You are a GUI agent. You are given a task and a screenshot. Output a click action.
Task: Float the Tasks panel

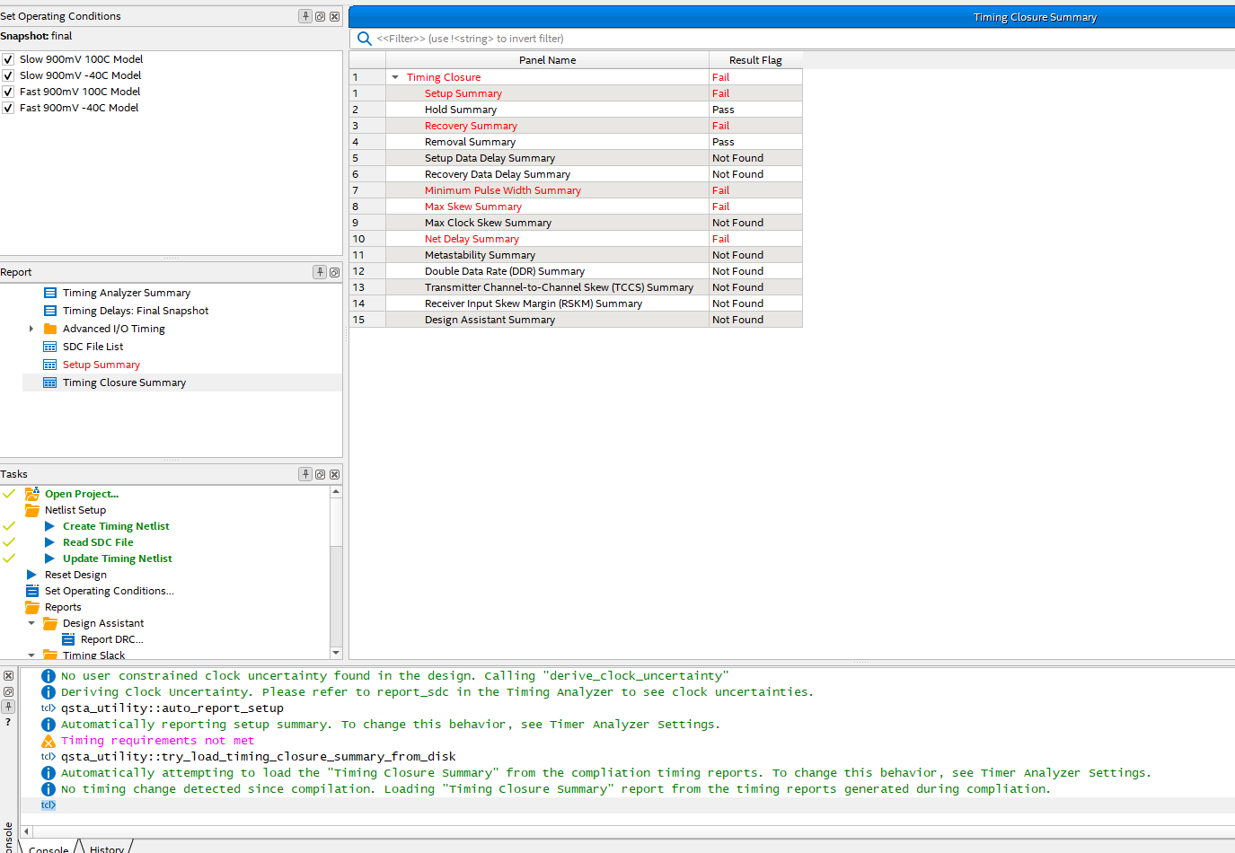tap(320, 474)
